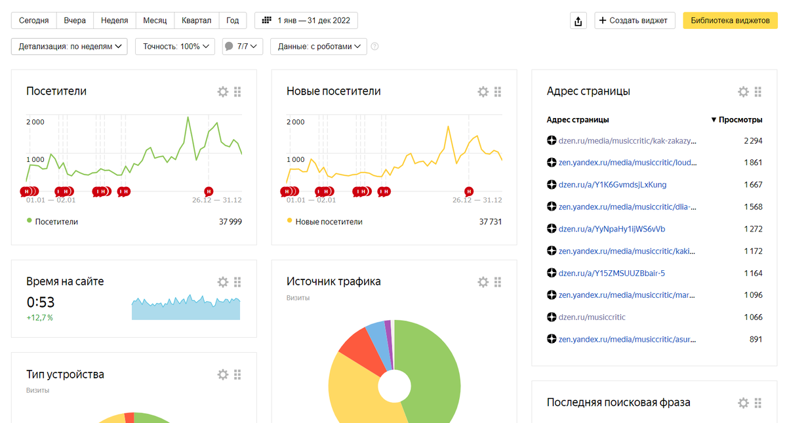Open Данные: с роботами dropdown
The width and height of the screenshot is (787, 423).
pos(319,47)
